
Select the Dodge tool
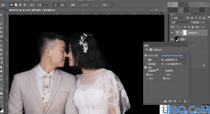click(1, 71)
